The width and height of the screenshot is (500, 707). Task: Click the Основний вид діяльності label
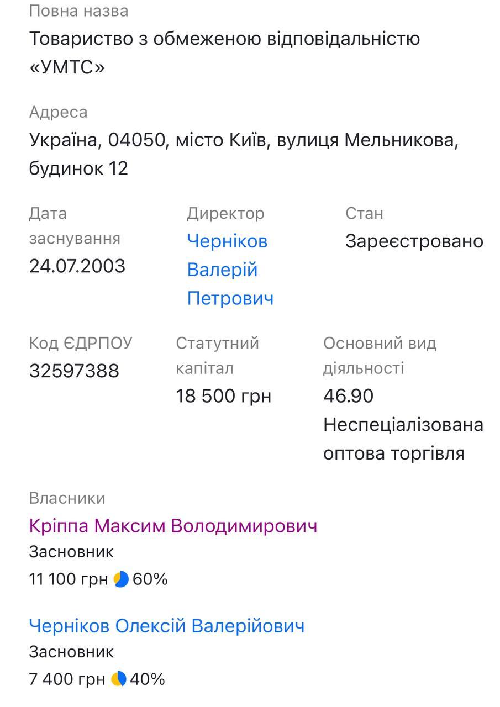pos(380,356)
